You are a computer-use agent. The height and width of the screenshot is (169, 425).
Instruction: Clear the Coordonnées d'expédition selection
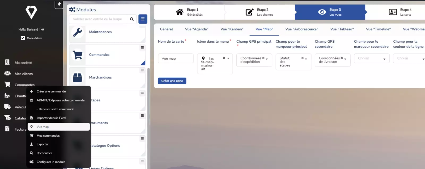tap(263, 58)
